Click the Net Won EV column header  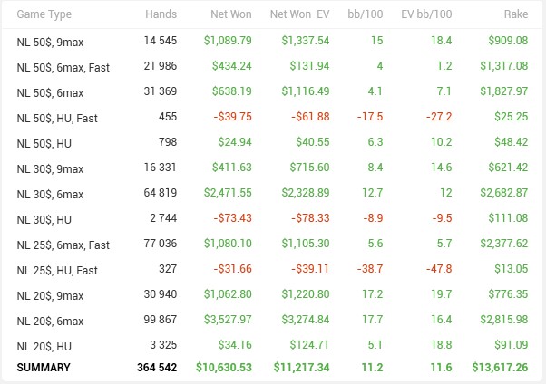coord(299,14)
